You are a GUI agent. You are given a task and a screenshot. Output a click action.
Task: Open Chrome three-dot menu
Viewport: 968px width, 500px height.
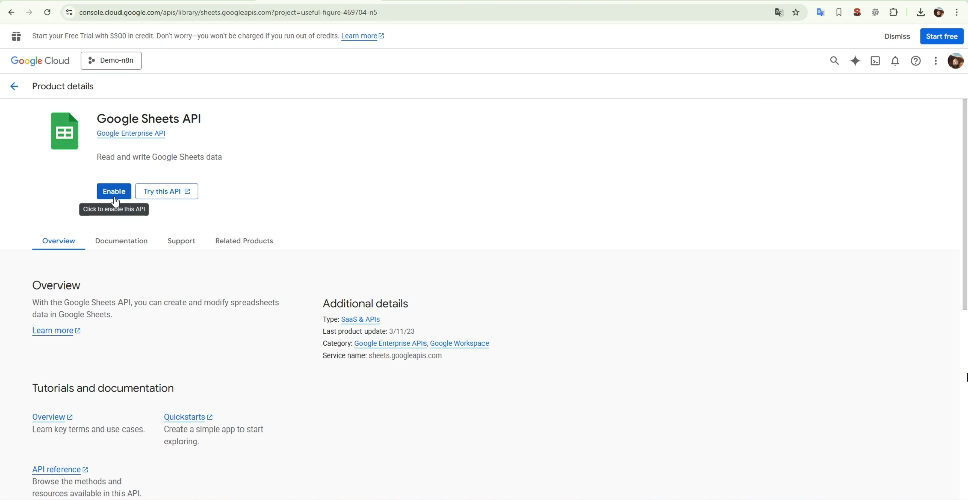[957, 12]
